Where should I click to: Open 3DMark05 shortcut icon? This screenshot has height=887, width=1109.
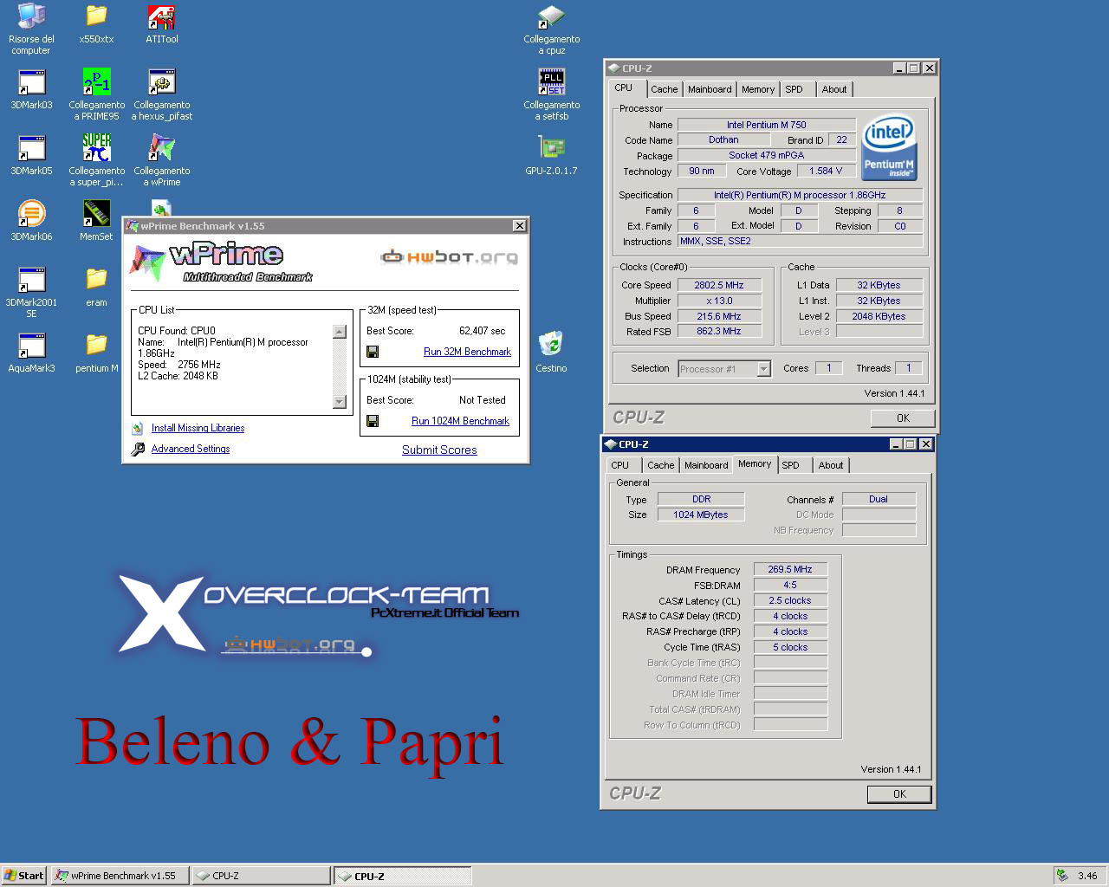click(31, 156)
